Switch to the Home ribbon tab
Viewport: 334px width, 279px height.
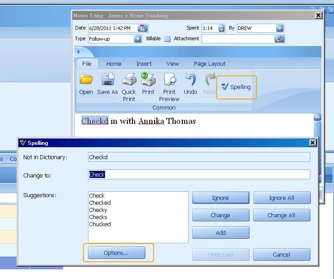click(x=114, y=63)
